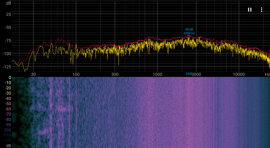Click the '-100' spectrum graph dB axis label
The width and height of the screenshot is (270, 148).
click(7, 54)
